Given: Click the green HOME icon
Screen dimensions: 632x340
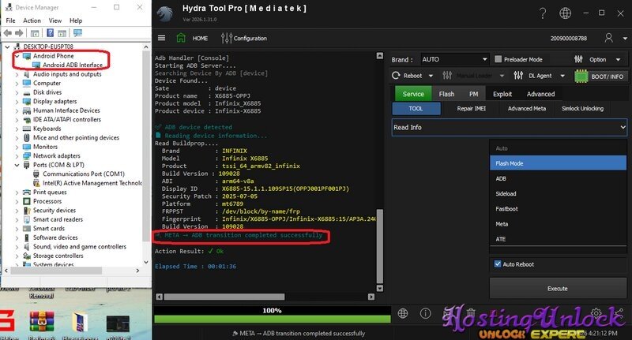Looking at the screenshot, I should tap(182, 38).
